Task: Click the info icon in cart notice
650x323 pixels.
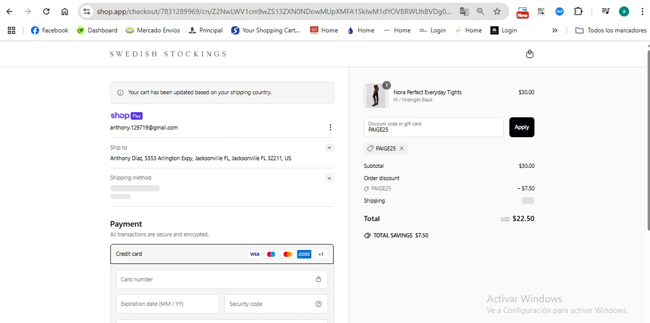Action: (x=120, y=93)
